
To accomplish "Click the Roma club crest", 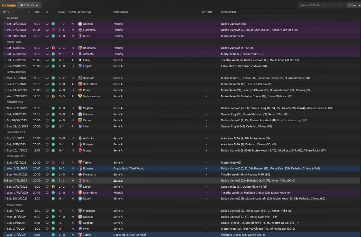I will 80,90.
